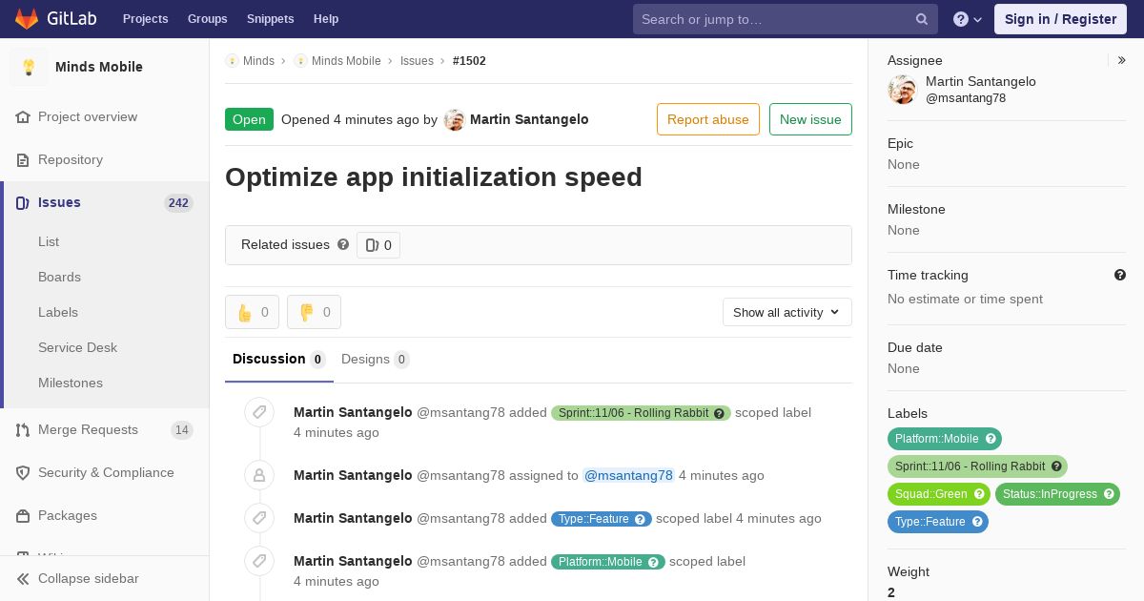Click Martin Santangelo name in Assignee panel
Image resolution: width=1144 pixels, height=601 pixels.
(981, 81)
